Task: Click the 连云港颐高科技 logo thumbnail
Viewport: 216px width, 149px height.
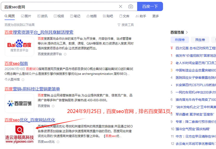Action: pos(19,134)
